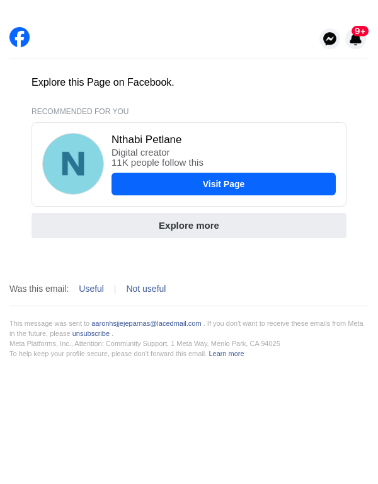
Task: Click the Nthabi Petlane page name
Action: [146, 140]
